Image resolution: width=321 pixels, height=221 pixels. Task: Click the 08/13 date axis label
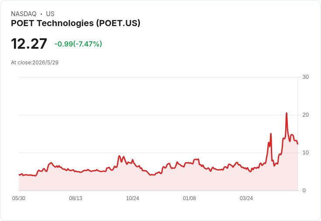point(75,198)
